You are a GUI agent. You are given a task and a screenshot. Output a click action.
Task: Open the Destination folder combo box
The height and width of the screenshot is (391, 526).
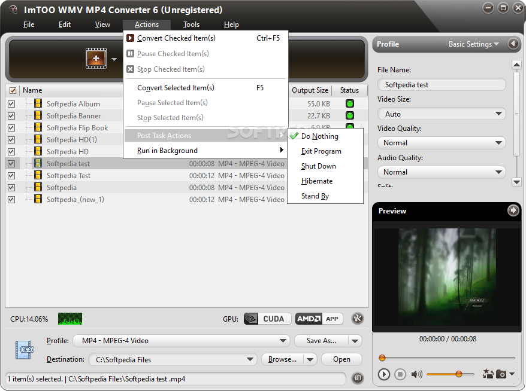[173, 359]
